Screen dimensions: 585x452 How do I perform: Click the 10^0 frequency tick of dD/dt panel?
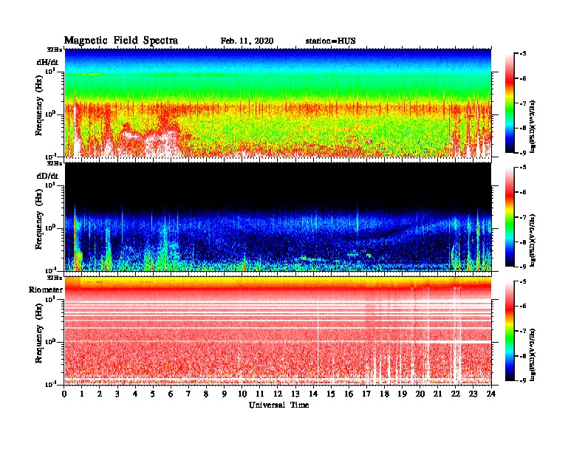coord(51,227)
